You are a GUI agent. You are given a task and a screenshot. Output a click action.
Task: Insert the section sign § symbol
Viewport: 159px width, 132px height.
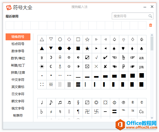click(x=78, y=103)
